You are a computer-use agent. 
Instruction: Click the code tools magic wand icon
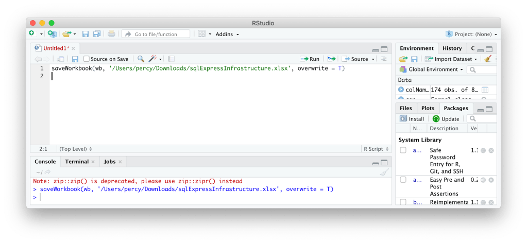click(x=152, y=59)
